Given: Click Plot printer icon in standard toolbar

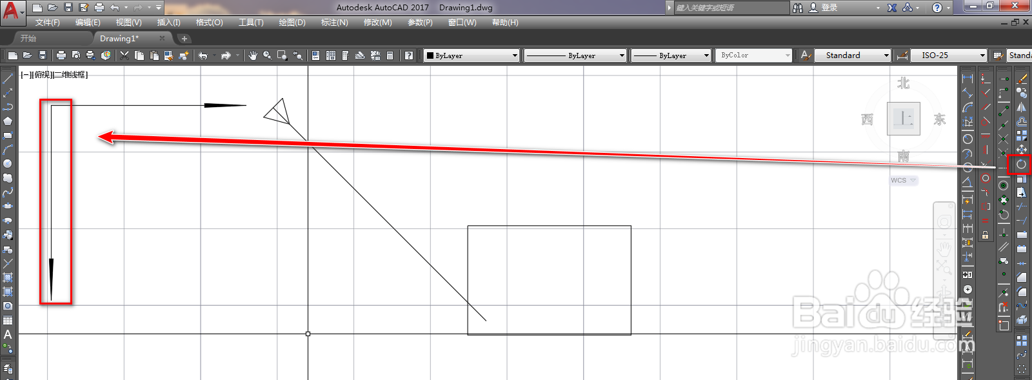Looking at the screenshot, I should click(61, 55).
